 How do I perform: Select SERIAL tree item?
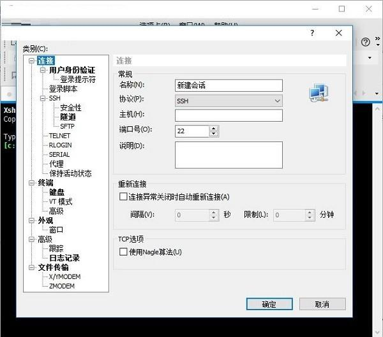point(59,154)
